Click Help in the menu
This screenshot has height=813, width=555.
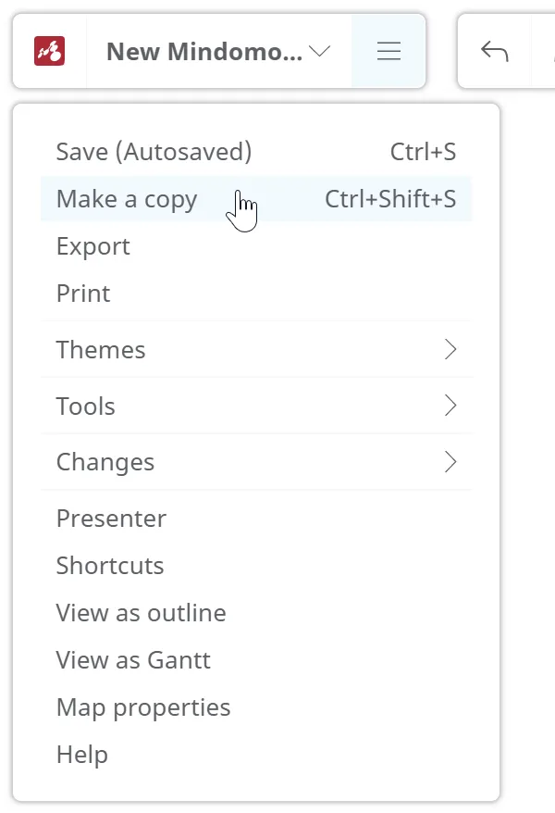[82, 755]
